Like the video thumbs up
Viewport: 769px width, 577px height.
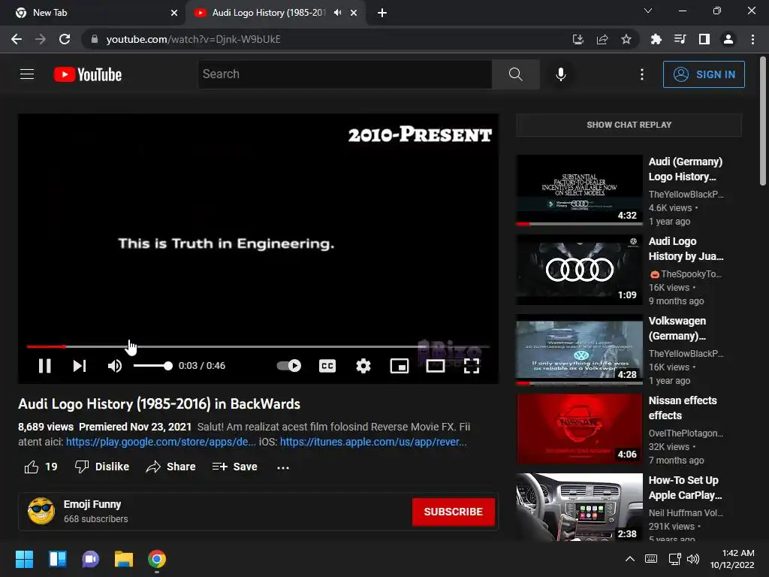pos(41,467)
